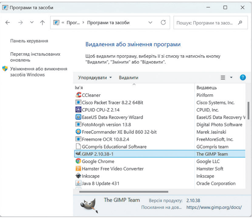Select GCompris Educational Software entry
This screenshot has height=218, width=252.
coord(114,147)
